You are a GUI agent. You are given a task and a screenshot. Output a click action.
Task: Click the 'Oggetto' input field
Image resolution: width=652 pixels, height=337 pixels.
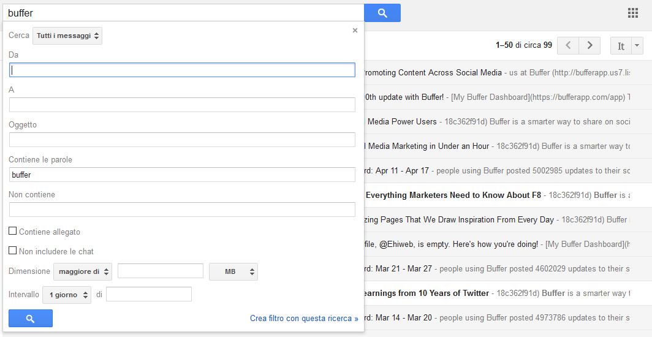pos(182,140)
